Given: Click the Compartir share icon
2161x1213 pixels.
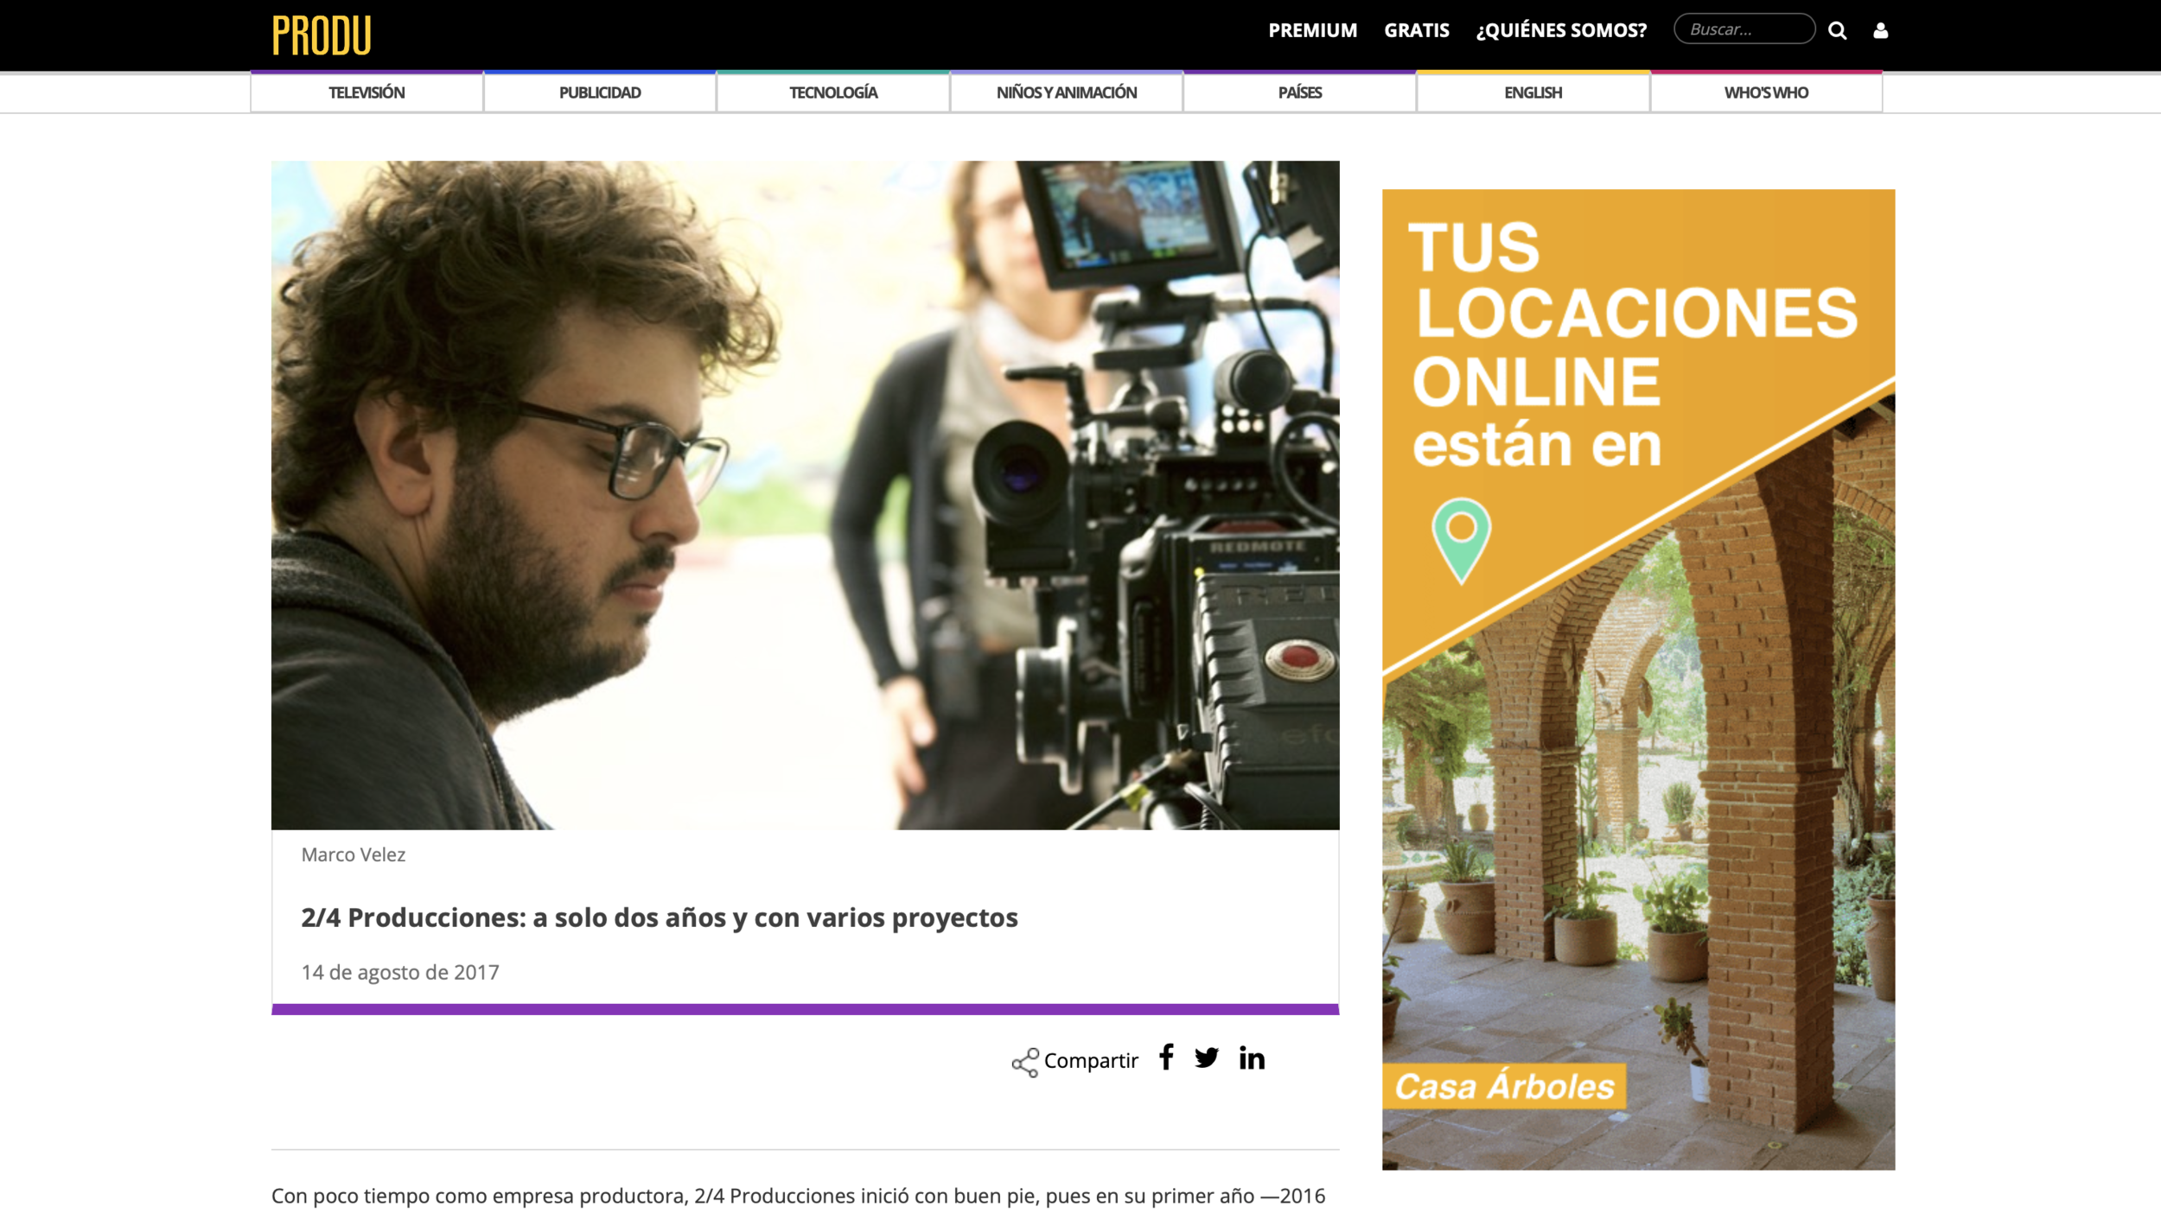Looking at the screenshot, I should click(x=1025, y=1062).
